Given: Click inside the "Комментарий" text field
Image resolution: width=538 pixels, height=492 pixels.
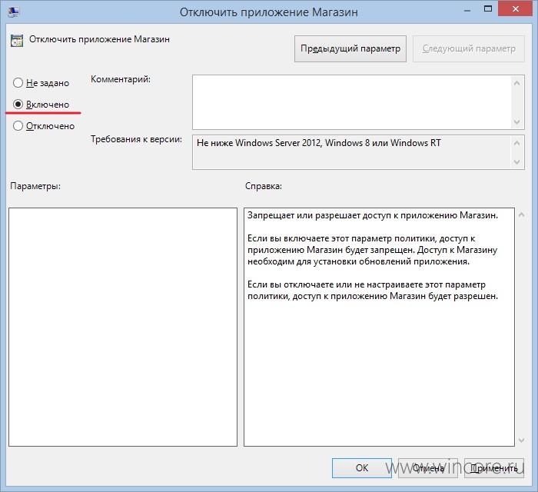Looking at the screenshot, I should coord(352,102).
